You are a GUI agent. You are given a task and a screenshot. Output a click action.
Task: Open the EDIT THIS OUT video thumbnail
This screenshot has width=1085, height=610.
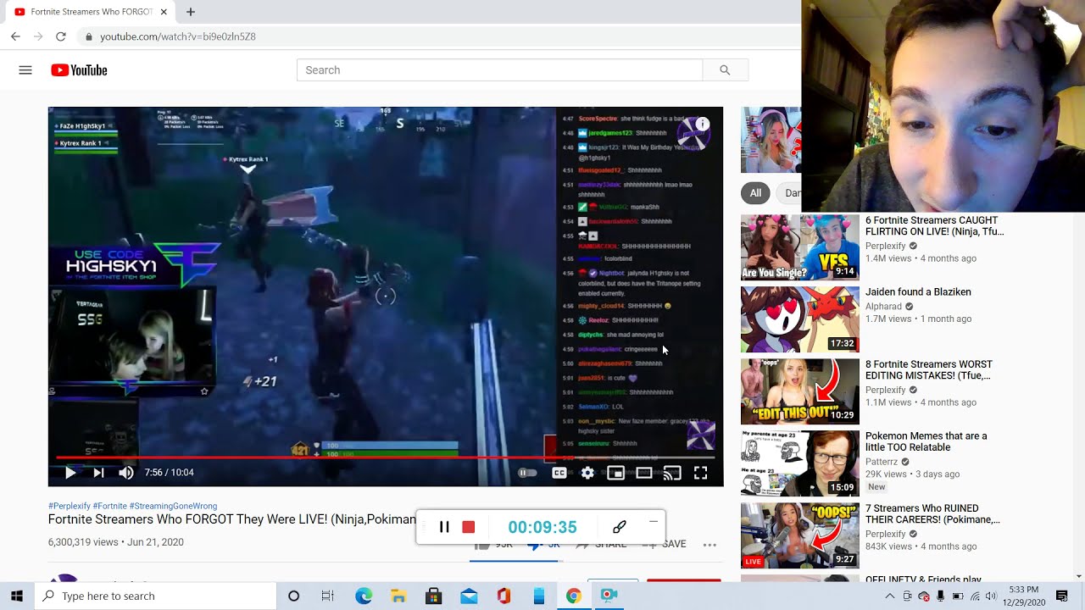[800, 391]
